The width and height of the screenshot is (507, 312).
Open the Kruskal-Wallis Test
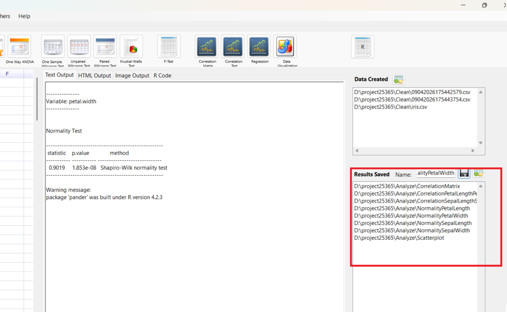pos(131,47)
